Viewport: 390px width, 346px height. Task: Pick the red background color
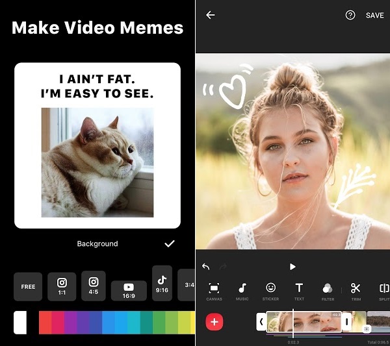45,323
